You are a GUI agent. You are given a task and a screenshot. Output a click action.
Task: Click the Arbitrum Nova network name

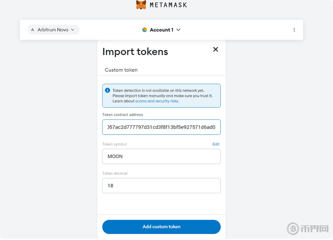(x=53, y=30)
